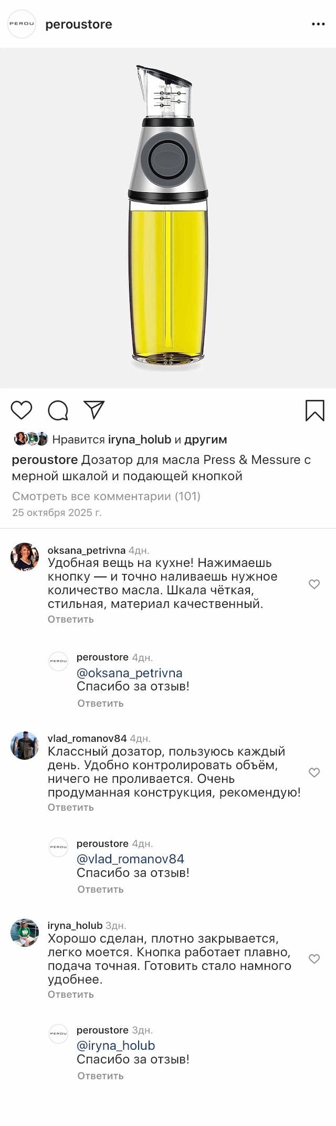The image size is (336, 1126).
Task: Like iryna_holub's comment
Action: [x=314, y=958]
